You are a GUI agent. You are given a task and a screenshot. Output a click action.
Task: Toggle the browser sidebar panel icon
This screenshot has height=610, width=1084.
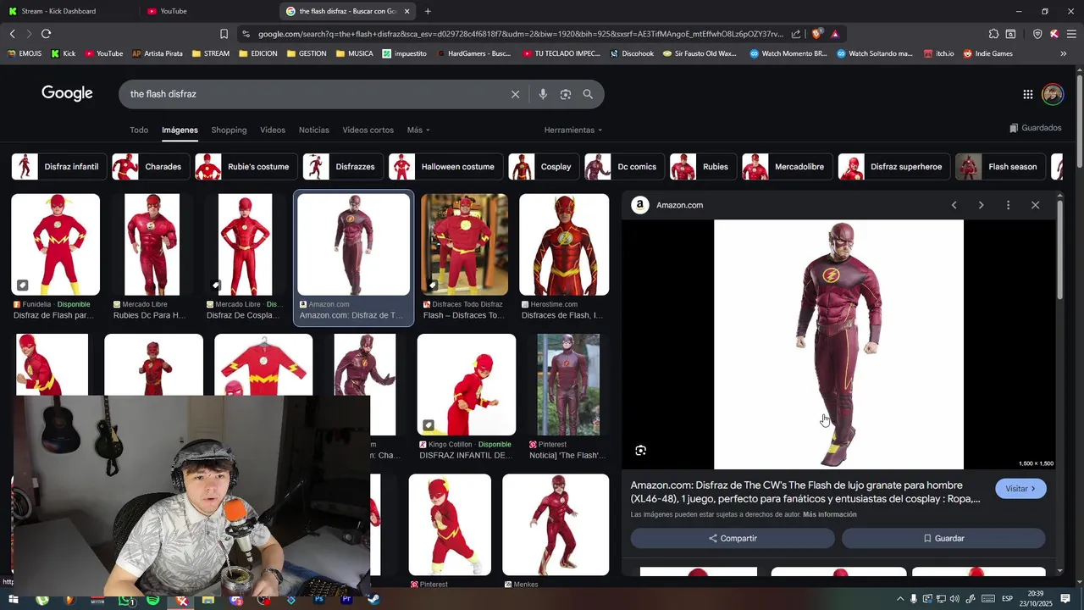pos(1010,34)
